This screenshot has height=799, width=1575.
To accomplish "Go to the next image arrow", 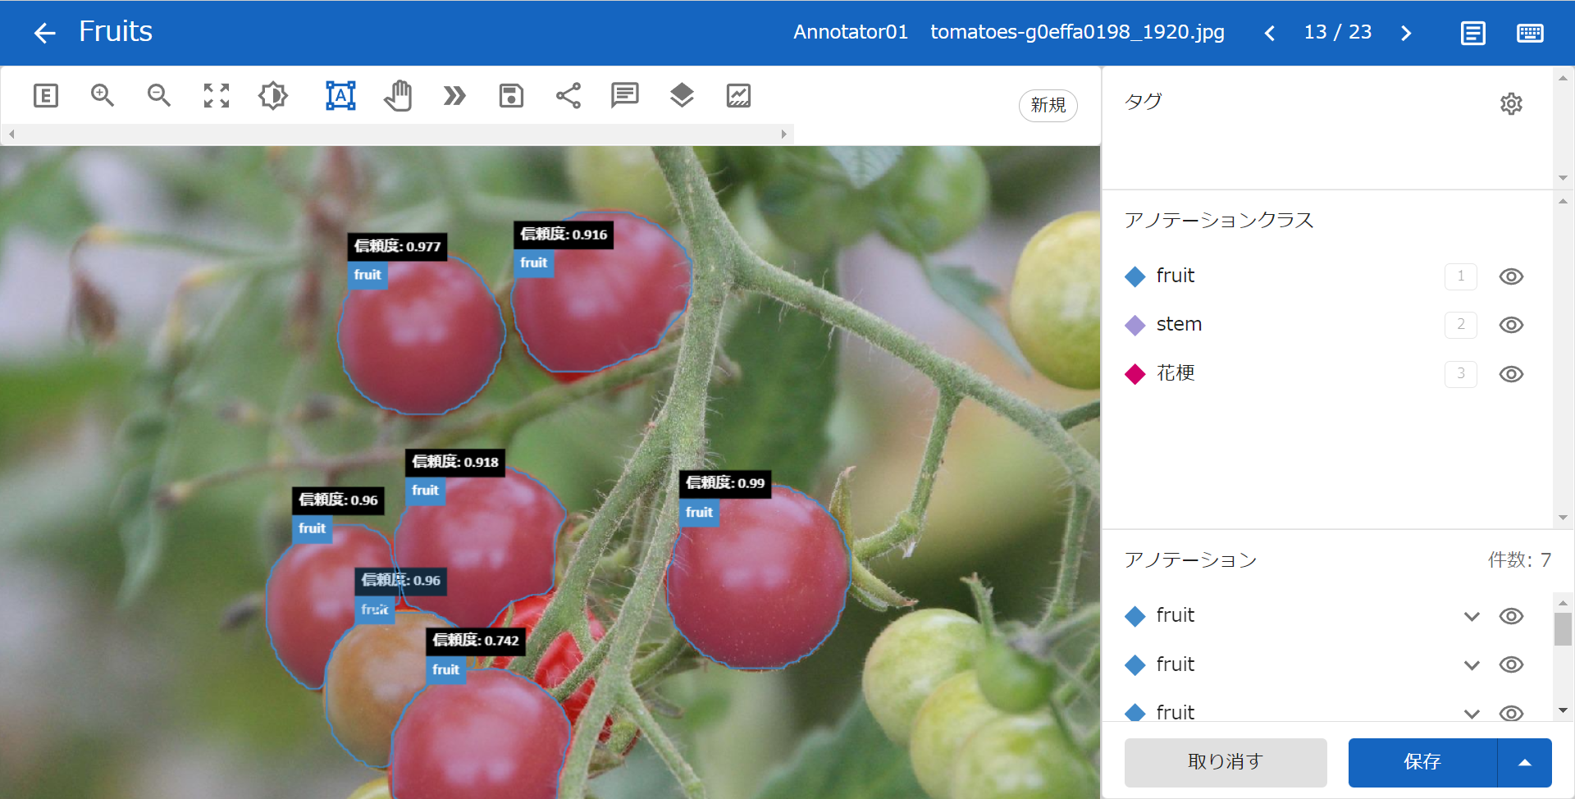I will coord(1406,33).
